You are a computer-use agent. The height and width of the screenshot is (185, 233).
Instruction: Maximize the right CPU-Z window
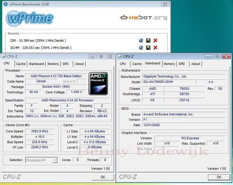pyautogui.click(x=217, y=56)
